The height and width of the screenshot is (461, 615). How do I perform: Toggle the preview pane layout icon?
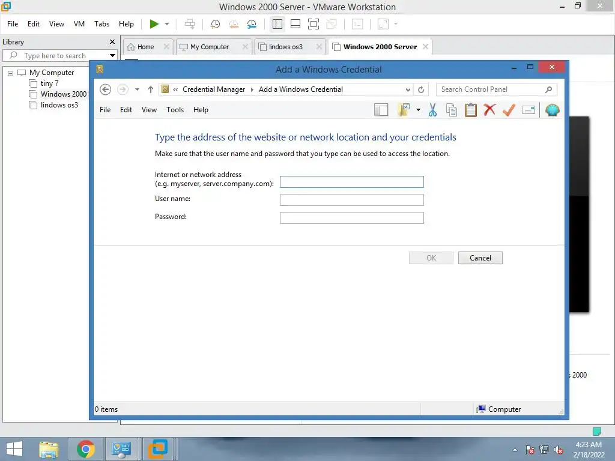click(x=381, y=110)
